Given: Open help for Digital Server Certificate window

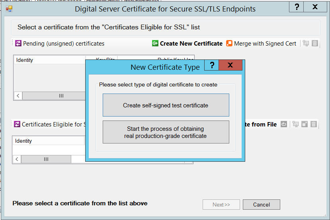Looking at the screenshot, I should [x=297, y=7].
